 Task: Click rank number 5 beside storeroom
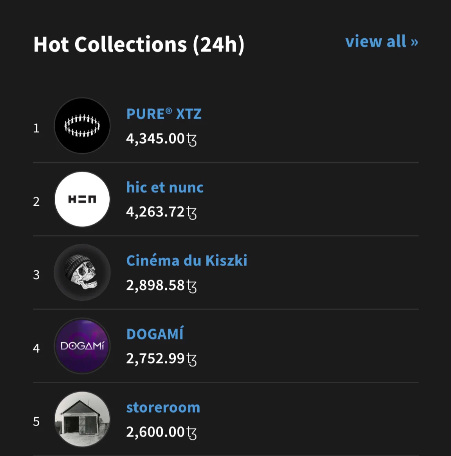coord(36,422)
